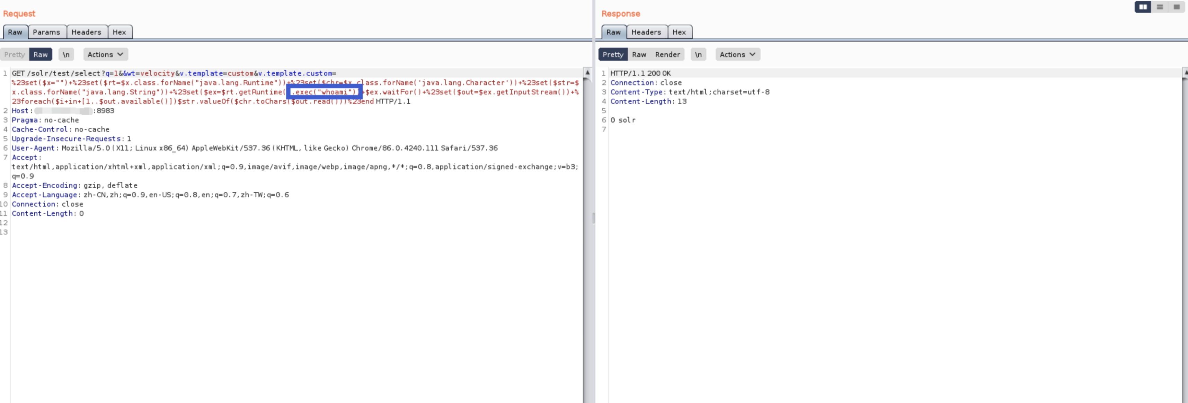Image resolution: width=1188 pixels, height=403 pixels.
Task: Open the Request Headers tab
Action: pos(86,32)
